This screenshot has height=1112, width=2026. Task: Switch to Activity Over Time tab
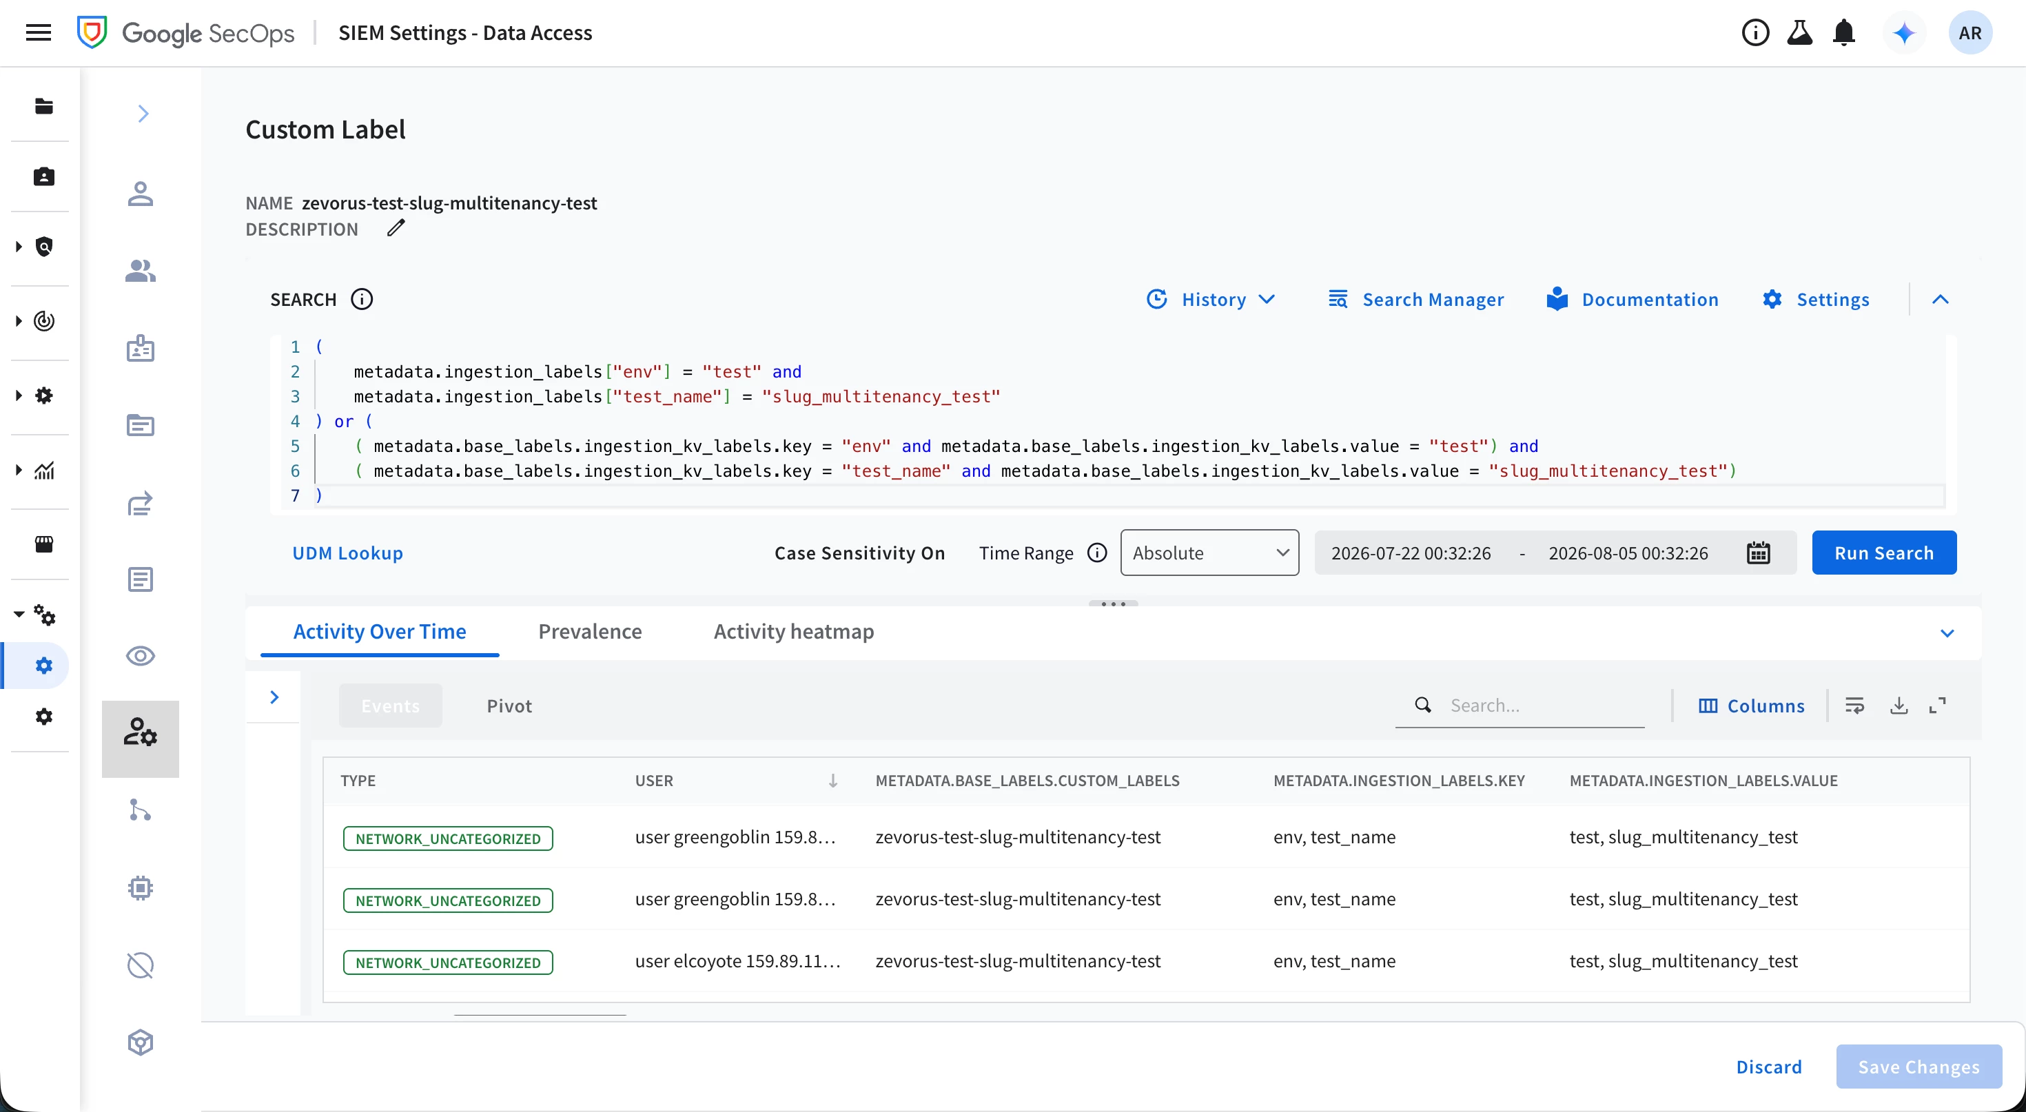click(380, 632)
